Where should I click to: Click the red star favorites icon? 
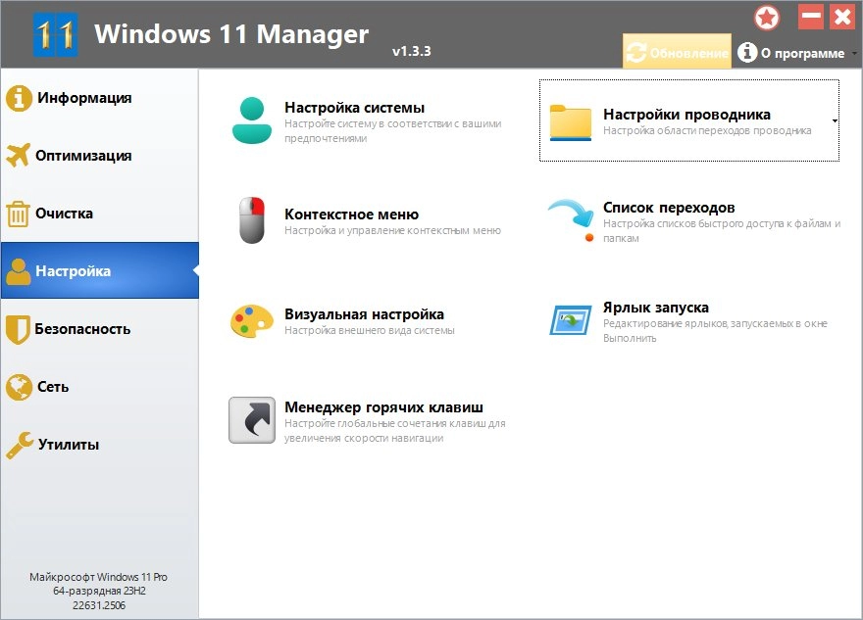pyautogui.click(x=767, y=18)
